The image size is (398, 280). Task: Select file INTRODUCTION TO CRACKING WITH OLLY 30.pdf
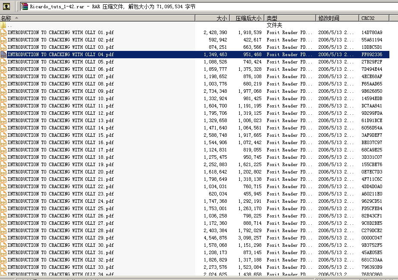click(61, 245)
